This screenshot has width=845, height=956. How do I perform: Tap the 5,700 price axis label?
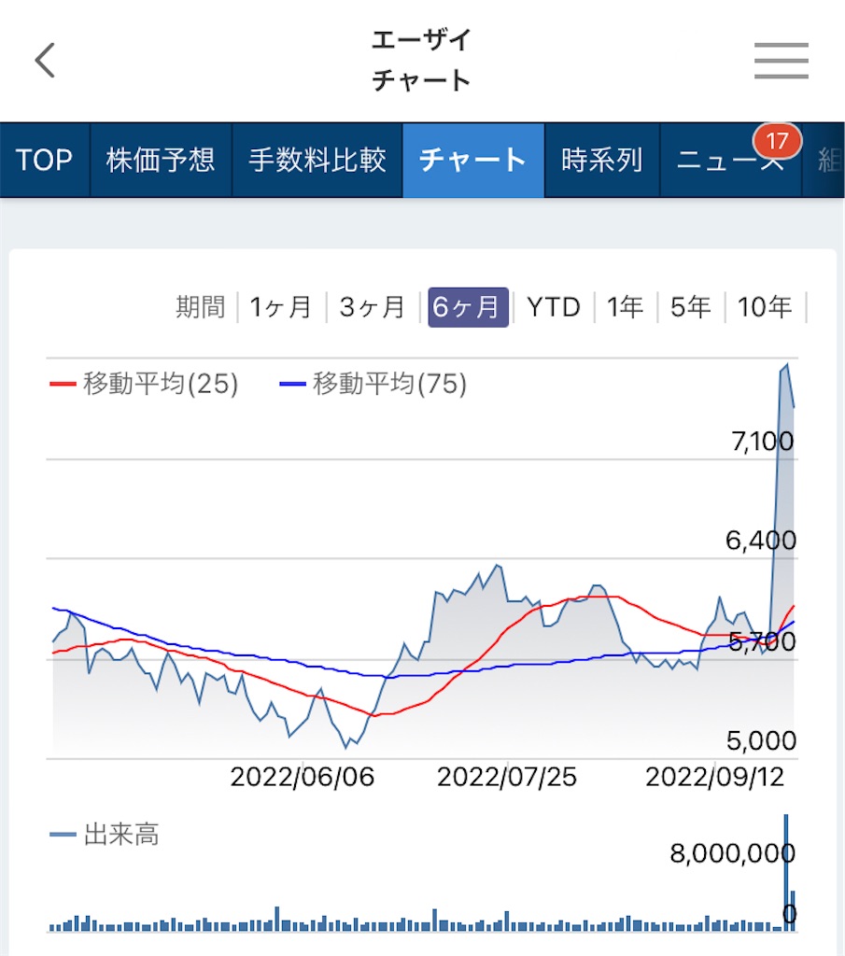coord(762,642)
